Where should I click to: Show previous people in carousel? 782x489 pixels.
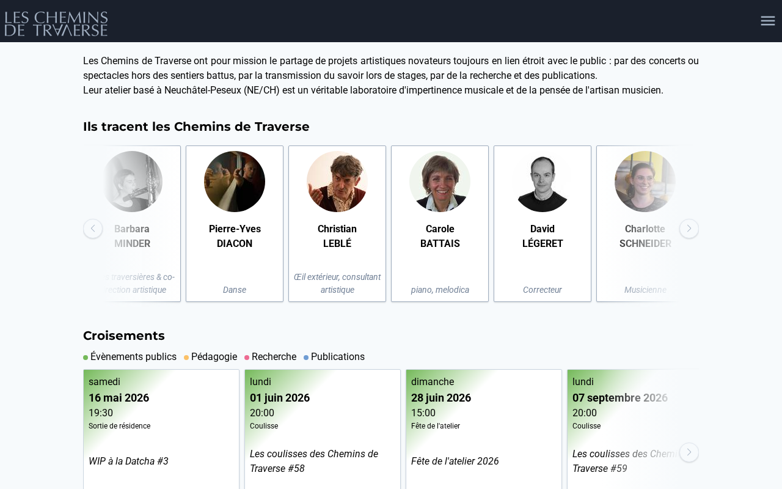93,229
